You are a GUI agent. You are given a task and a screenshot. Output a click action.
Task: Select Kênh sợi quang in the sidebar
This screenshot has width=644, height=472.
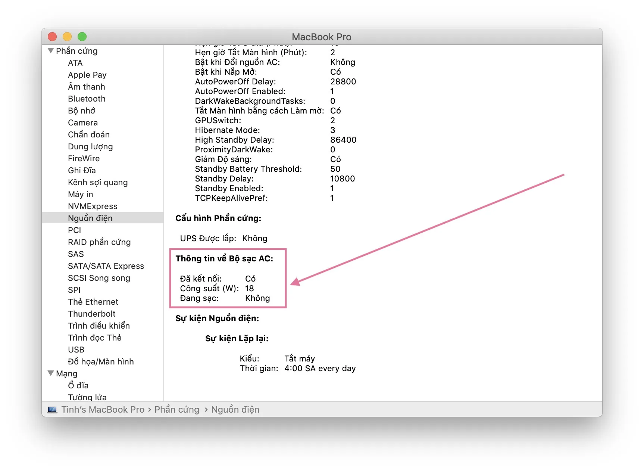[98, 182]
